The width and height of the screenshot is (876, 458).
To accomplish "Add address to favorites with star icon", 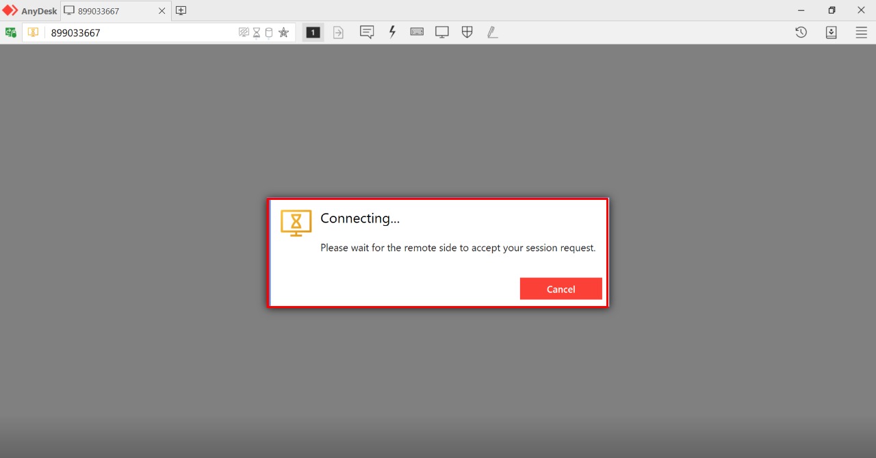I will (283, 32).
